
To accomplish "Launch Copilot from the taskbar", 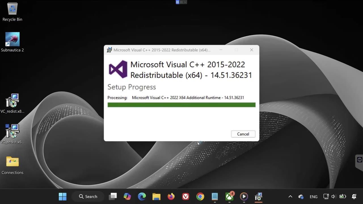I will [127, 196].
